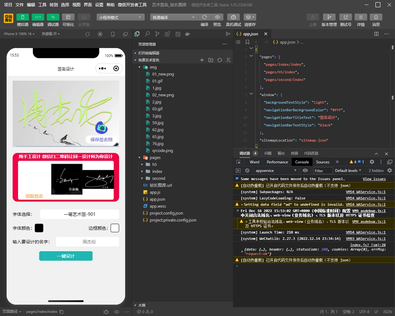Click new file icon in explorer header
Image resolution: width=395 pixels, height=316 pixels.
point(202,60)
